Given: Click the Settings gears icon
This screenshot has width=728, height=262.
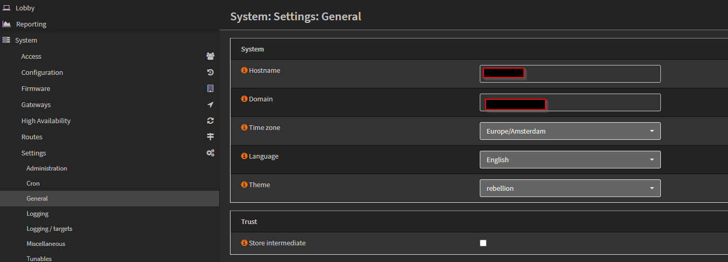Looking at the screenshot, I should (210, 153).
